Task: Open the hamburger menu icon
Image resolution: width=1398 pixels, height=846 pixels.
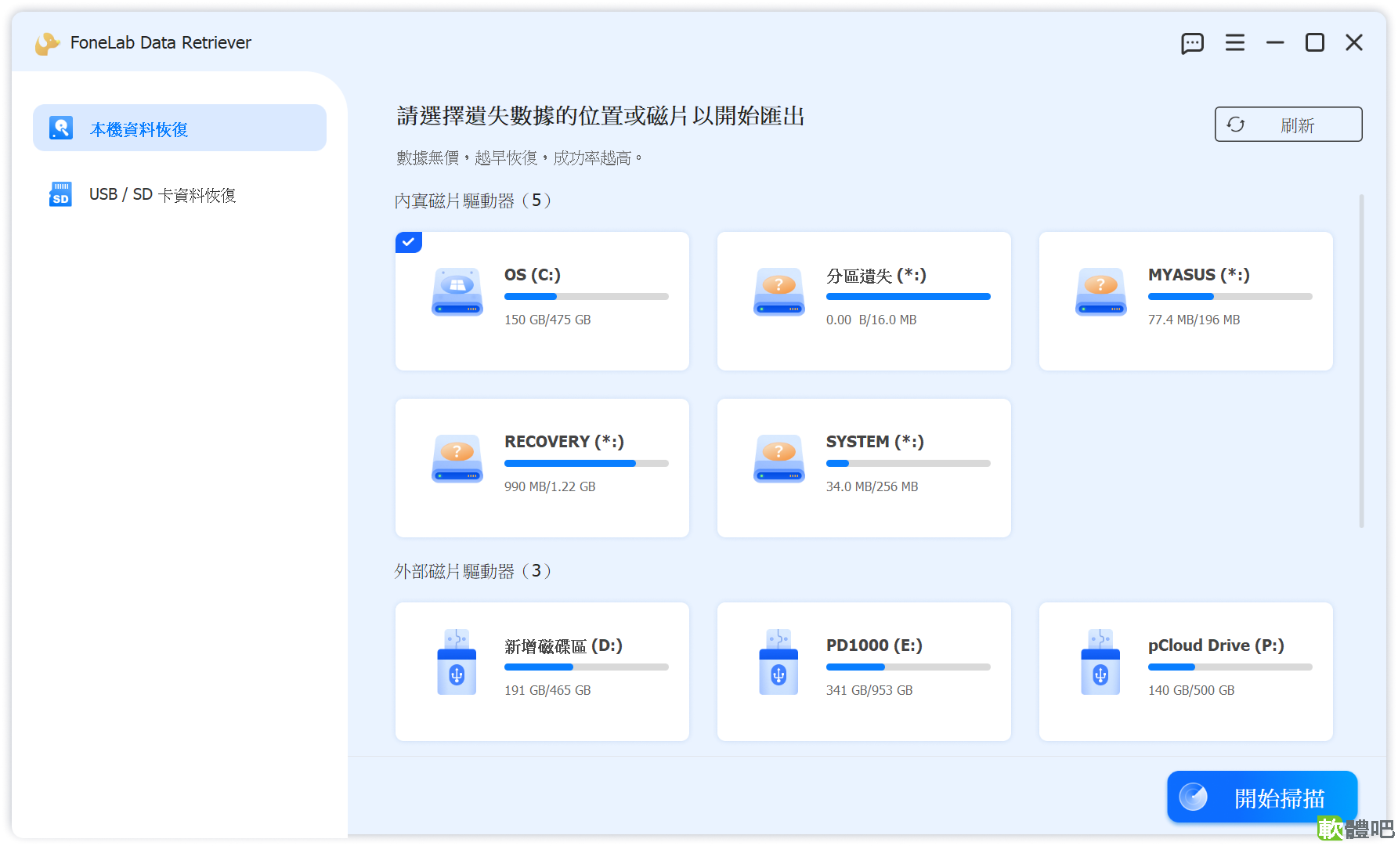Action: tap(1235, 43)
